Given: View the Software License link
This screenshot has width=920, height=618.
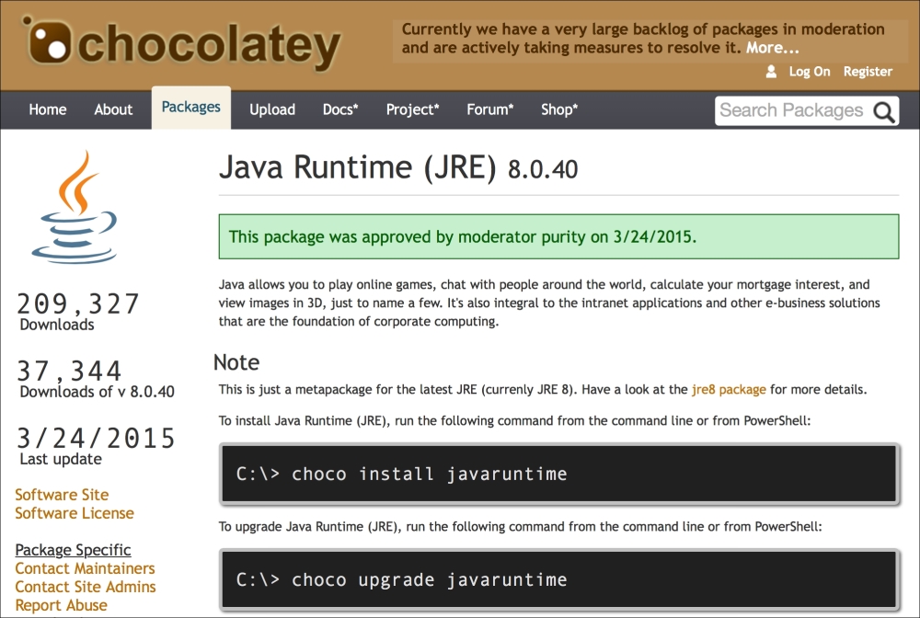Looking at the screenshot, I should [x=75, y=513].
